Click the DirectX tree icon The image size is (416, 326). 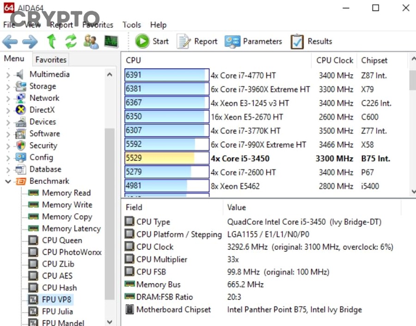click(20, 109)
